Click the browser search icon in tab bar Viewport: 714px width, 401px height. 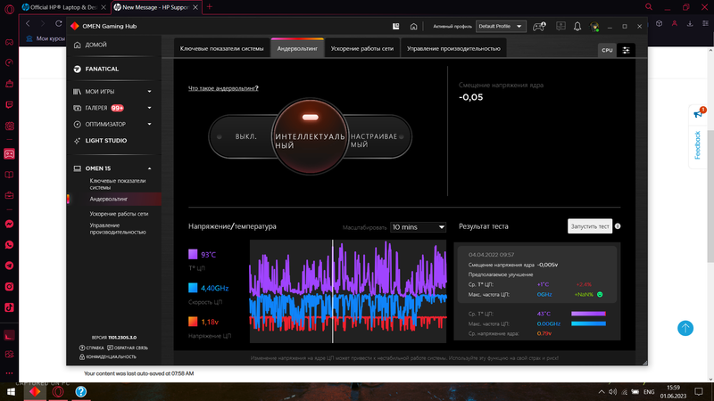click(x=649, y=7)
